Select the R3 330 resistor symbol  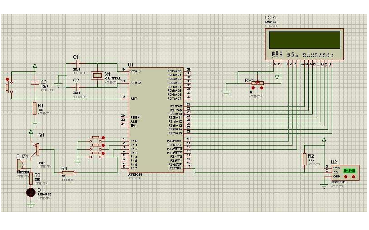tap(31, 178)
